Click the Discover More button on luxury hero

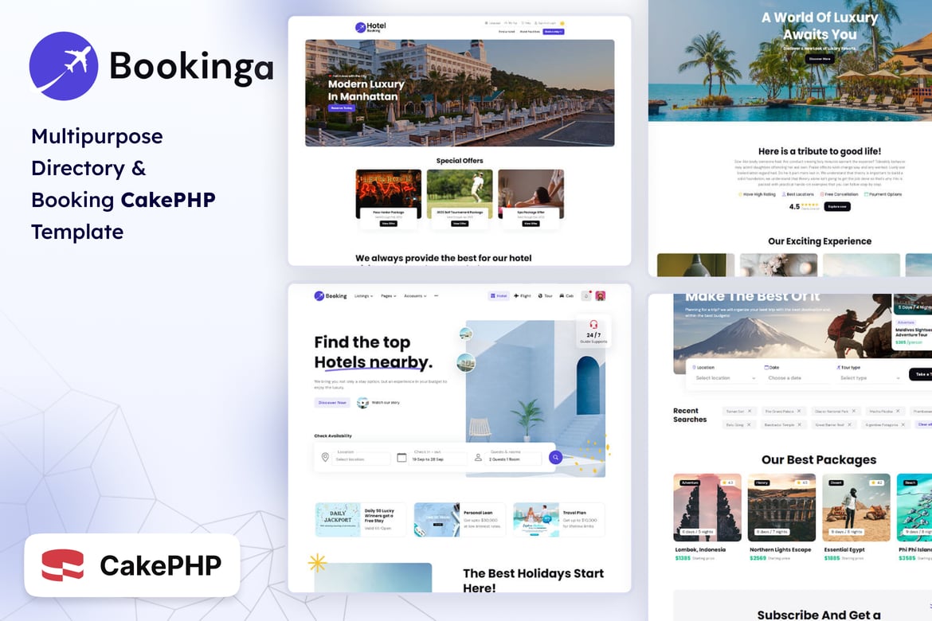pyautogui.click(x=820, y=59)
